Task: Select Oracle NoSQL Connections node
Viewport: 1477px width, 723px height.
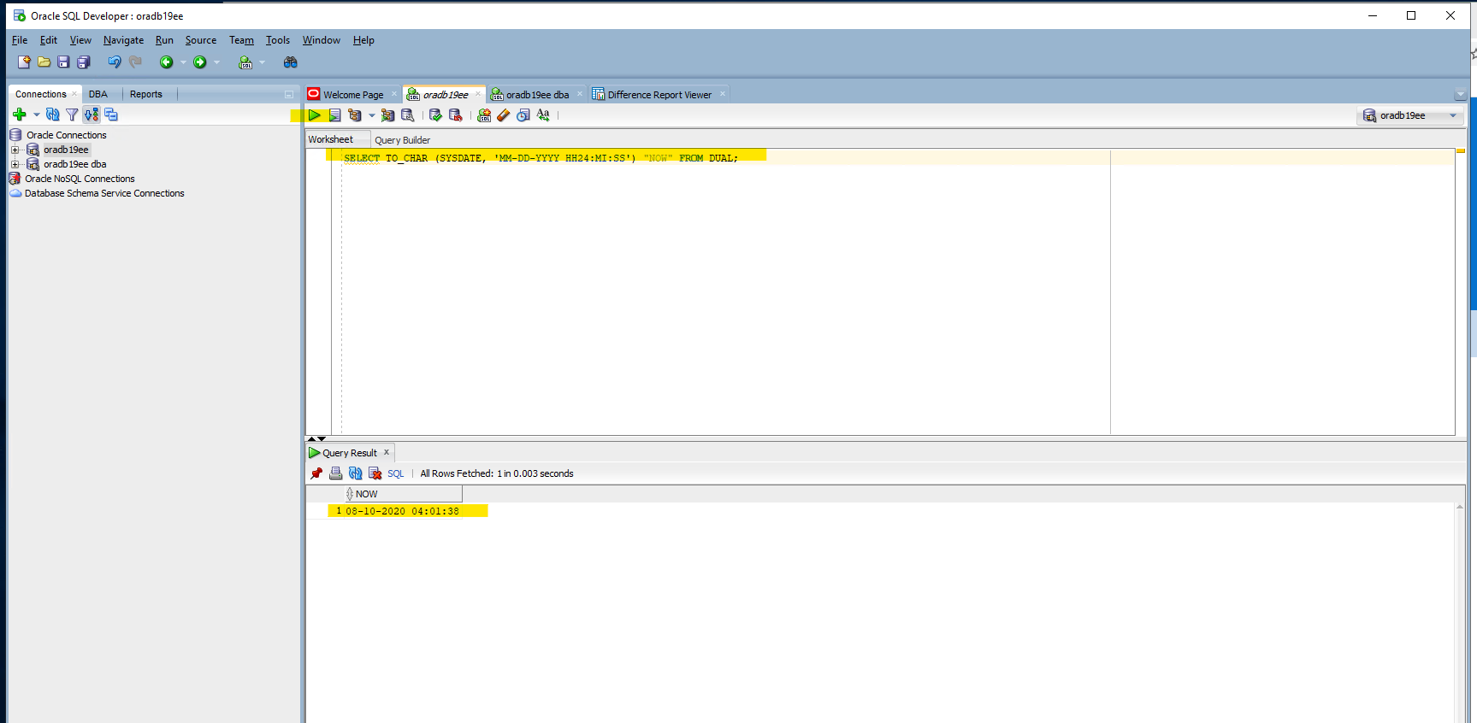Action: tap(80, 179)
